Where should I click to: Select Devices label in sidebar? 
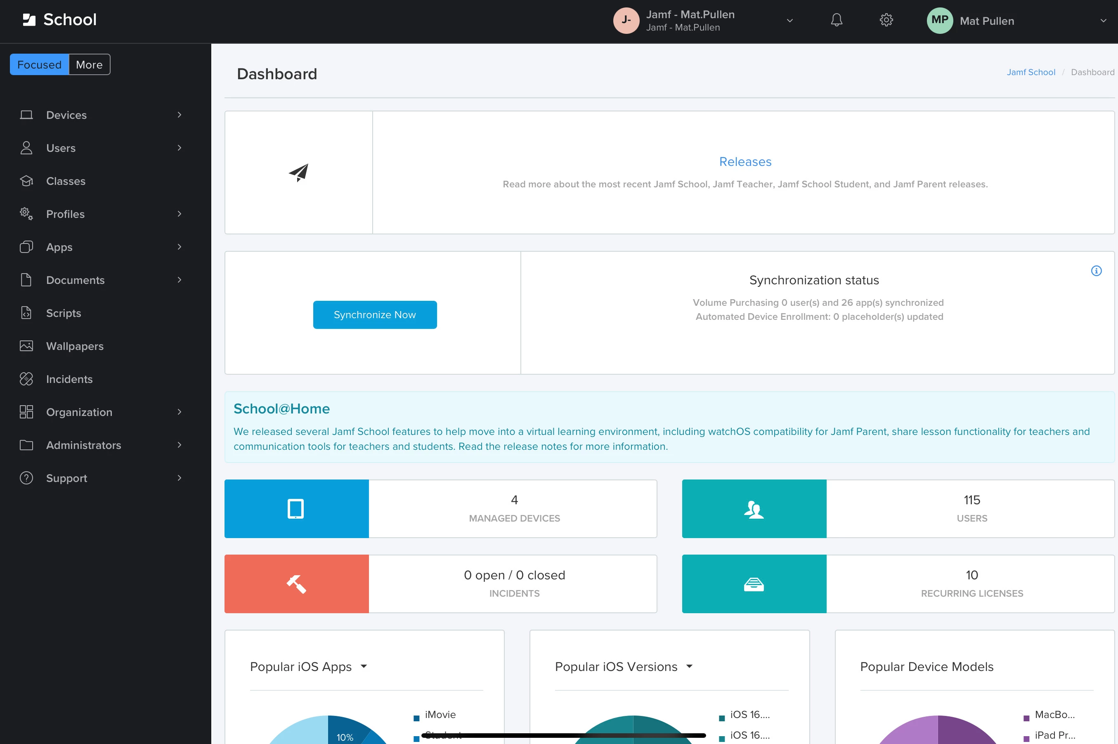pos(66,115)
